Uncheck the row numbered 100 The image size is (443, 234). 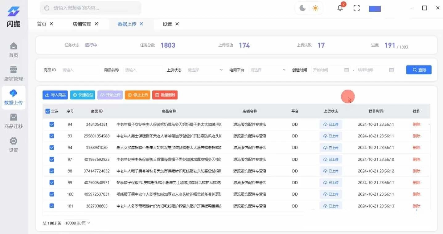[x=52, y=194]
